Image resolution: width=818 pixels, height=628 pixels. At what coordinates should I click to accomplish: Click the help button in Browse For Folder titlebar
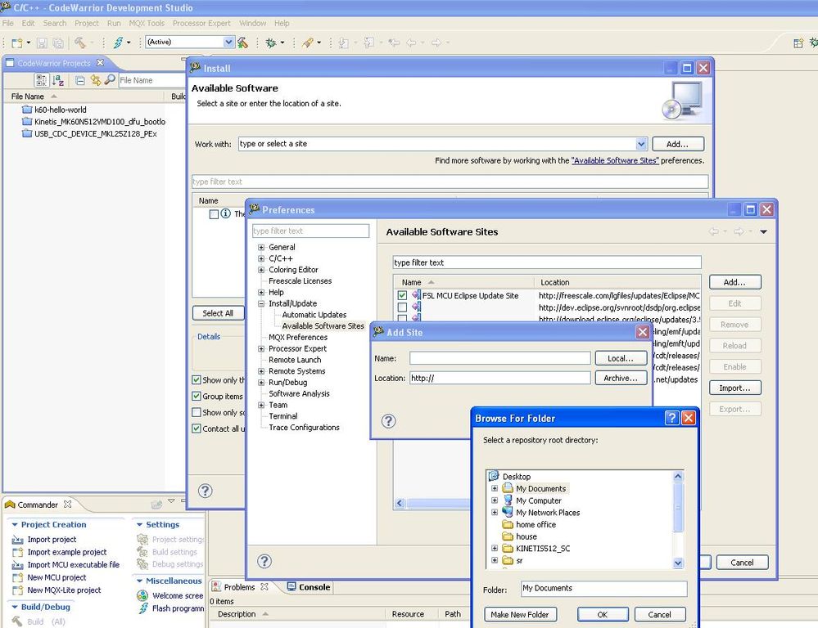click(672, 418)
